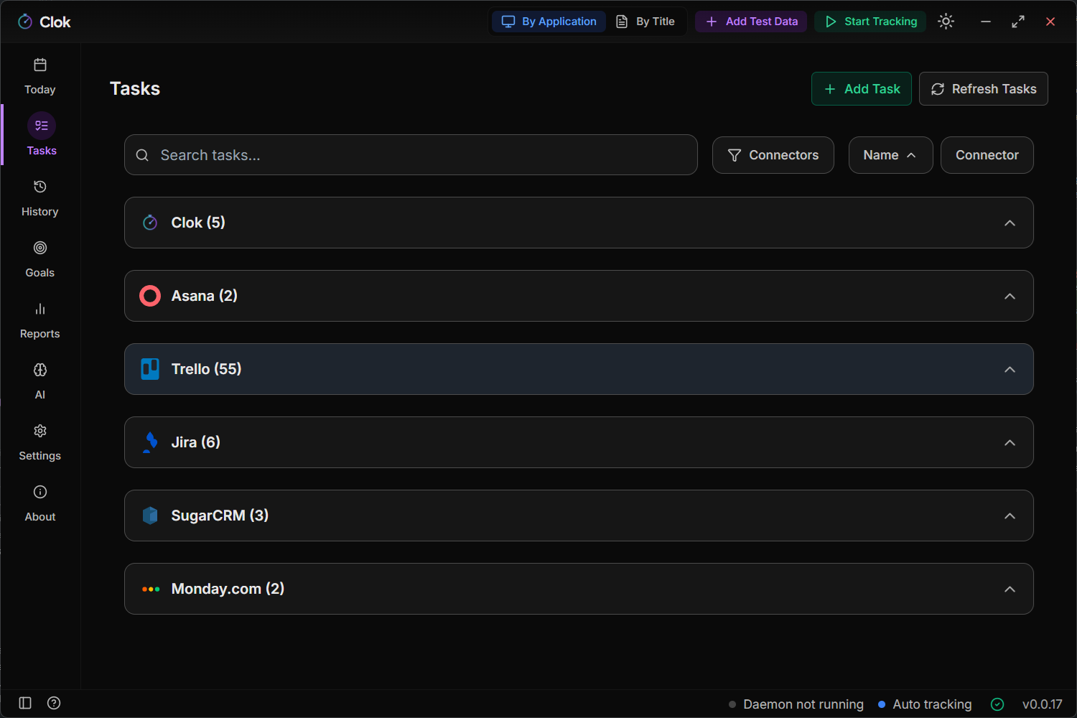Click the Monday.com (2) group title
Image resolution: width=1077 pixels, height=718 pixels.
click(228, 589)
